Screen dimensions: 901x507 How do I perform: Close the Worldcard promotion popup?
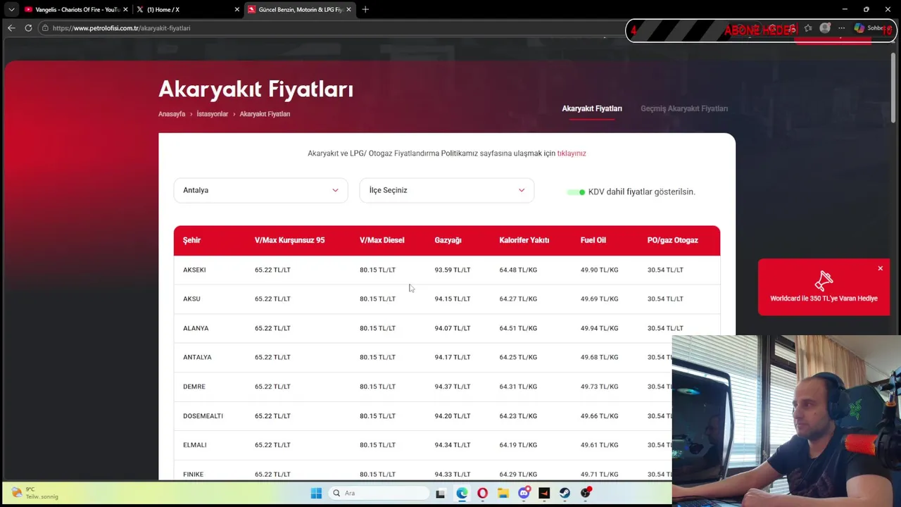click(x=880, y=268)
